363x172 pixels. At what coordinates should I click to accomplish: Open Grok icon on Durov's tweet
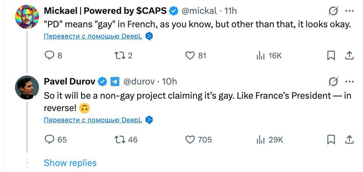pos(333,82)
